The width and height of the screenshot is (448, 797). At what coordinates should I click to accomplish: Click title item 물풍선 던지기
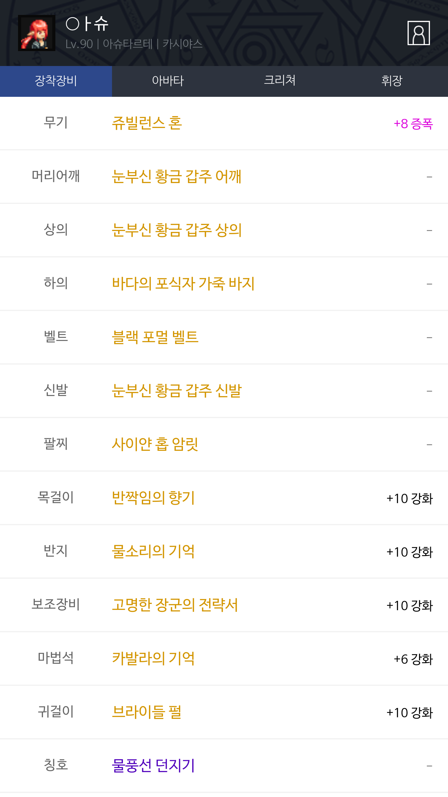pyautogui.click(x=153, y=766)
